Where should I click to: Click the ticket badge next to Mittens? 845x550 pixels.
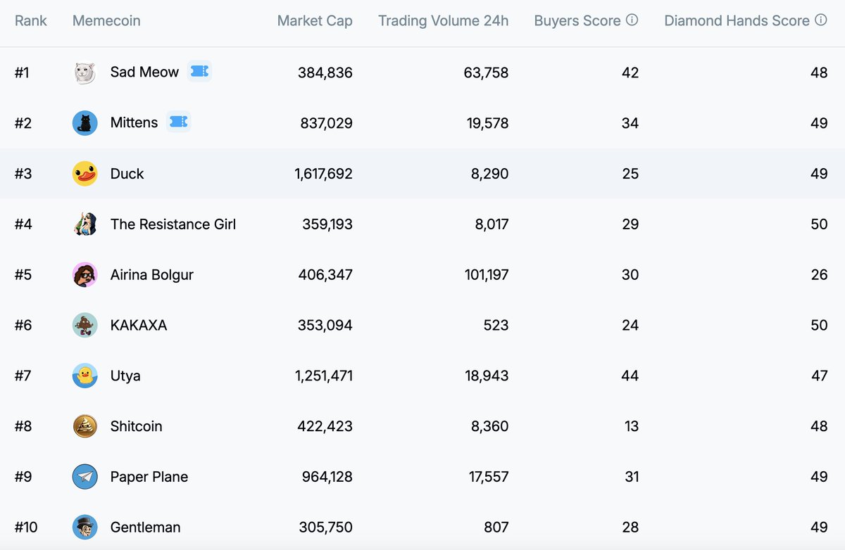(x=179, y=122)
